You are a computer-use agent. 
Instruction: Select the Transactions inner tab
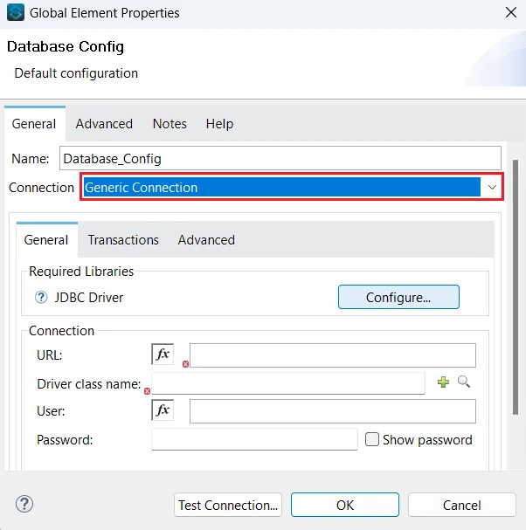pyautogui.click(x=123, y=240)
